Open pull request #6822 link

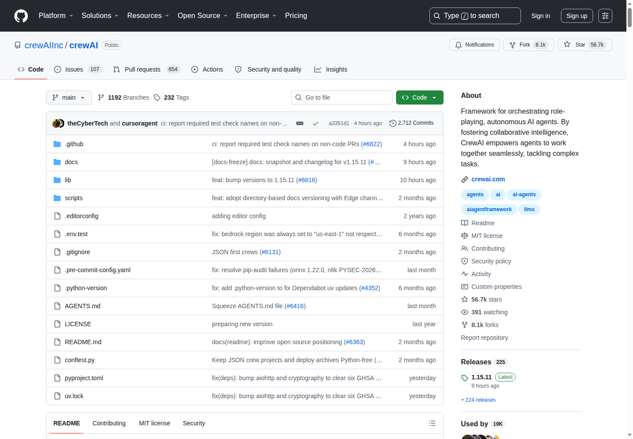pyautogui.click(x=371, y=144)
